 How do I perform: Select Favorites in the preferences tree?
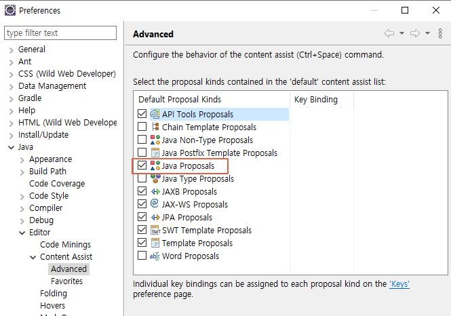tap(66, 281)
